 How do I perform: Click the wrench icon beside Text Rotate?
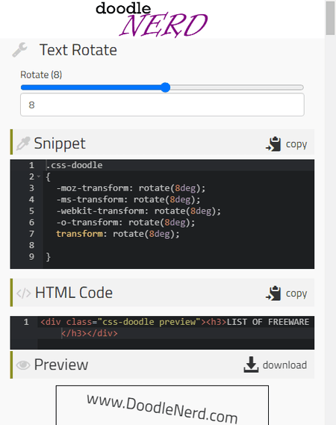[19, 50]
